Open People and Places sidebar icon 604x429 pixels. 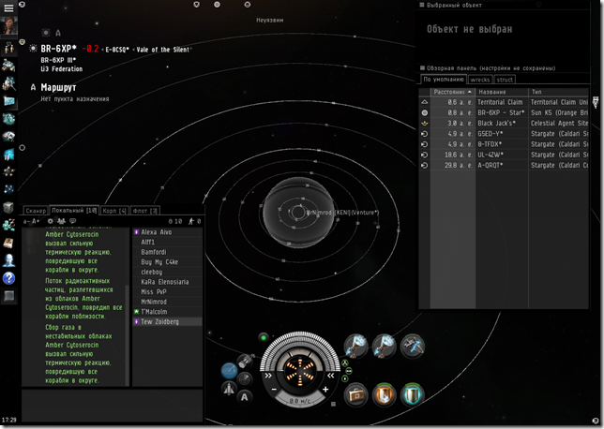8,48
